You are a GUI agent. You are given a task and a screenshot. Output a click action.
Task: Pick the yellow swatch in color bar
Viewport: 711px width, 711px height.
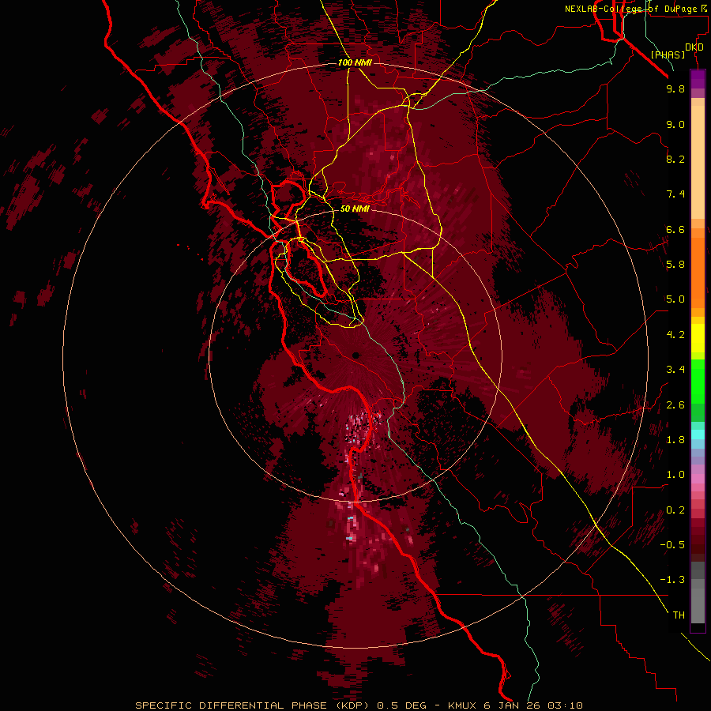coord(698,338)
